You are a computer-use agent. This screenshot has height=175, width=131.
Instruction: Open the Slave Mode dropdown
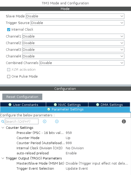pyautogui.click(x=75, y=16)
